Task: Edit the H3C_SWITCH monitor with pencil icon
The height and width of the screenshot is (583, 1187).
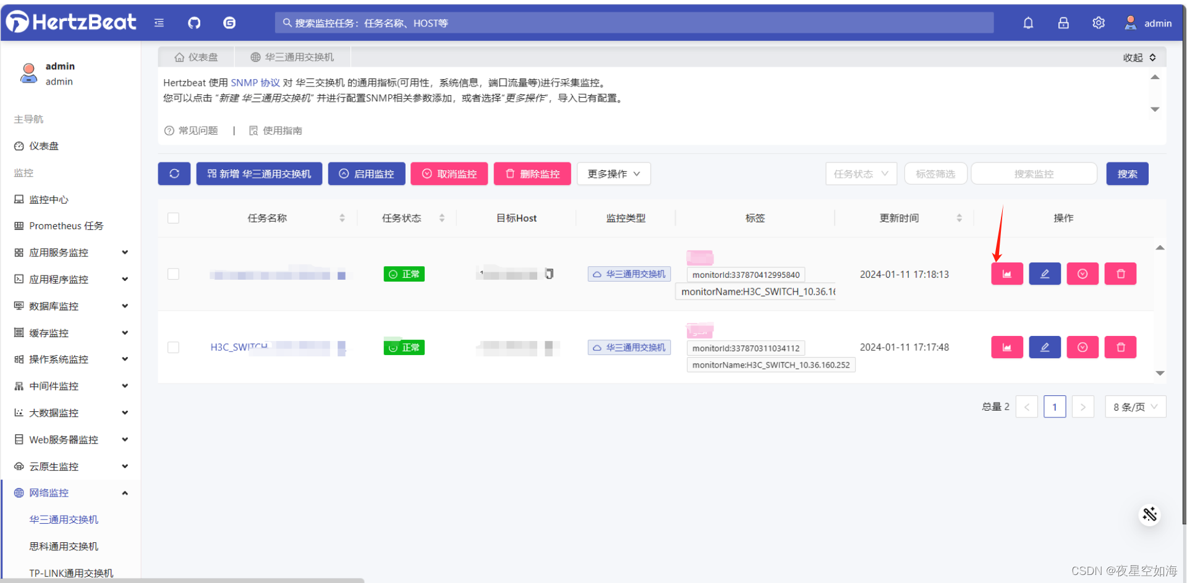Action: (x=1044, y=347)
